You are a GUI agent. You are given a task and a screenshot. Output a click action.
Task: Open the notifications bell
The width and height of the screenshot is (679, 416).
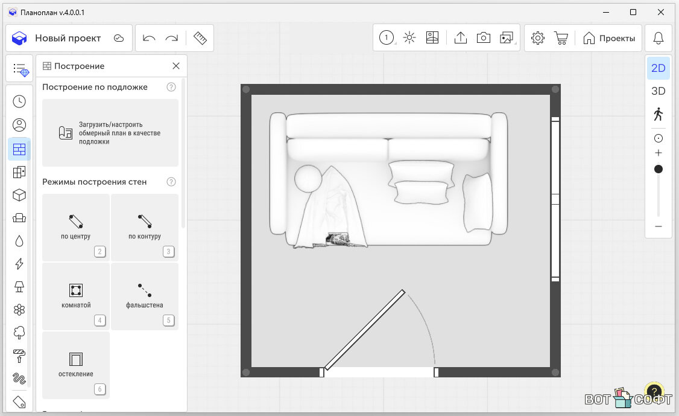click(x=658, y=38)
